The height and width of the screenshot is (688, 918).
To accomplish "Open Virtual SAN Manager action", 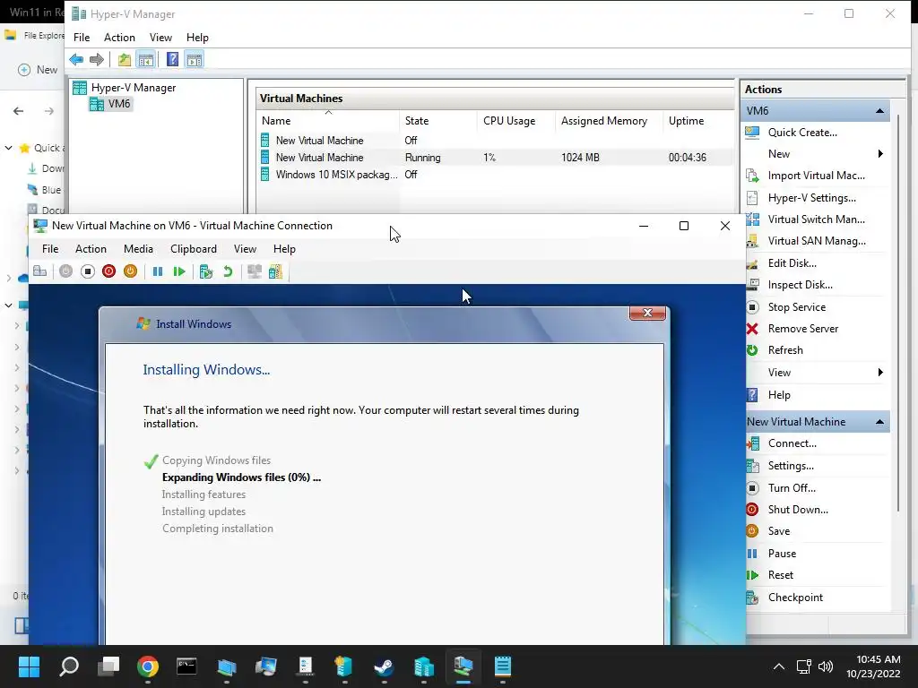I will (x=816, y=241).
